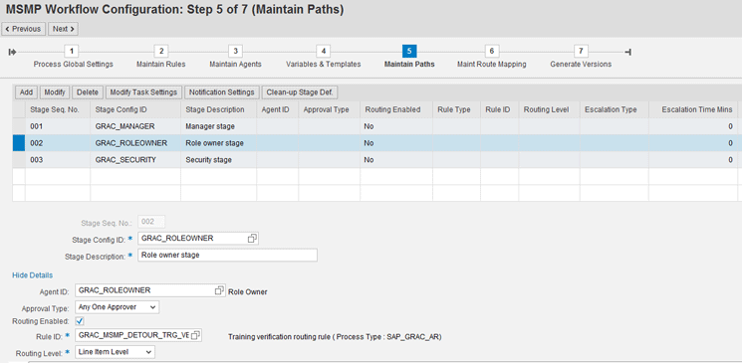This screenshot has height=363, width=742.
Task: Jump to Variables & Templates step
Action: (324, 65)
